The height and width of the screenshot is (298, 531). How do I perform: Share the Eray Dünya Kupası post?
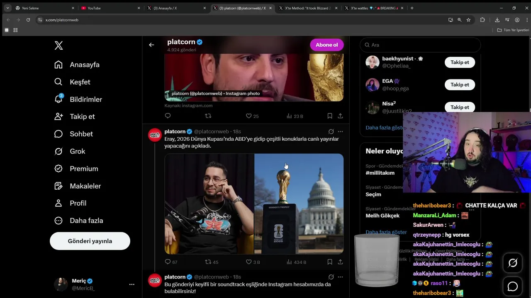340,262
